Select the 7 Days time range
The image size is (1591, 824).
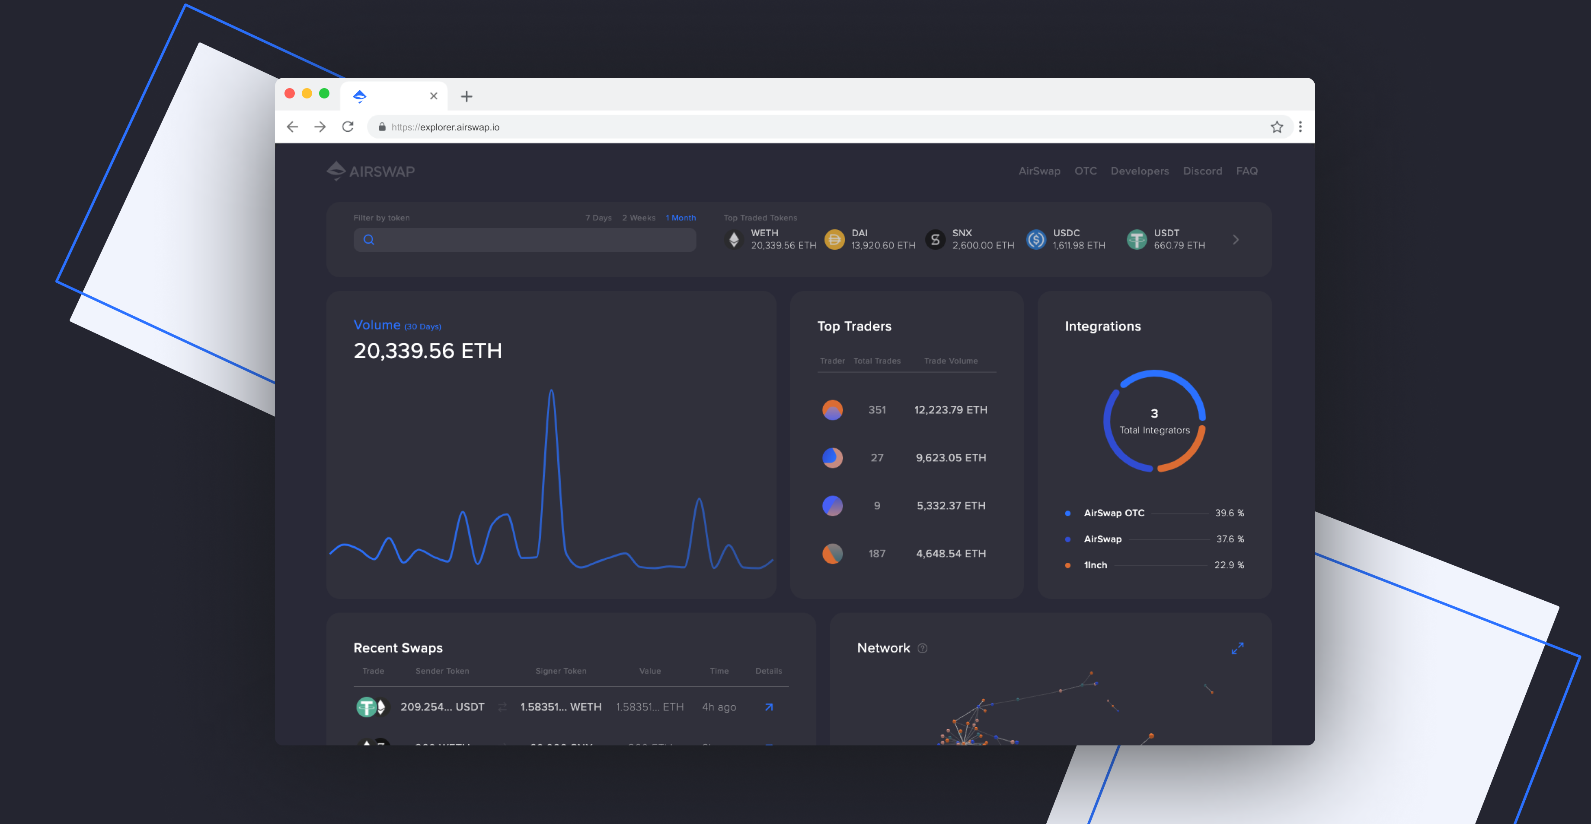click(598, 218)
